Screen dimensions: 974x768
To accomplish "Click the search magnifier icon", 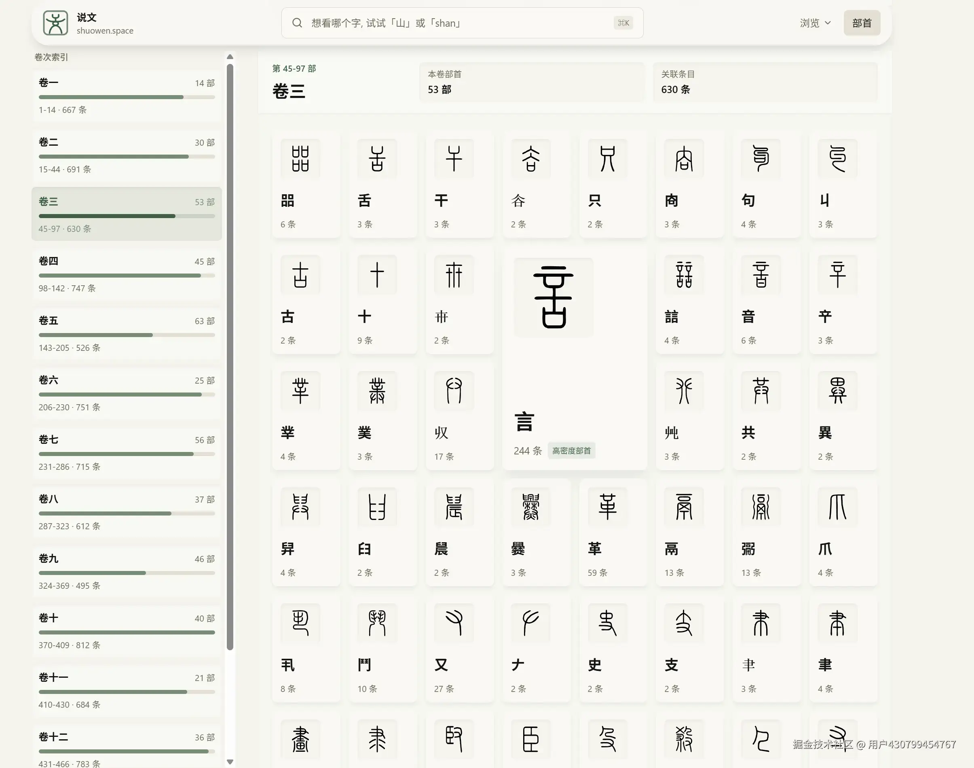I will [x=297, y=23].
